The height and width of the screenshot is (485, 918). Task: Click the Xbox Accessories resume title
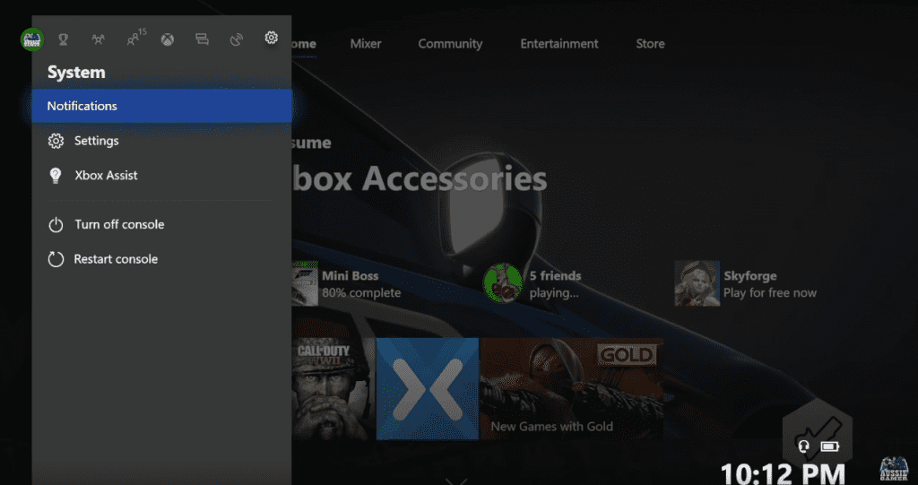420,180
